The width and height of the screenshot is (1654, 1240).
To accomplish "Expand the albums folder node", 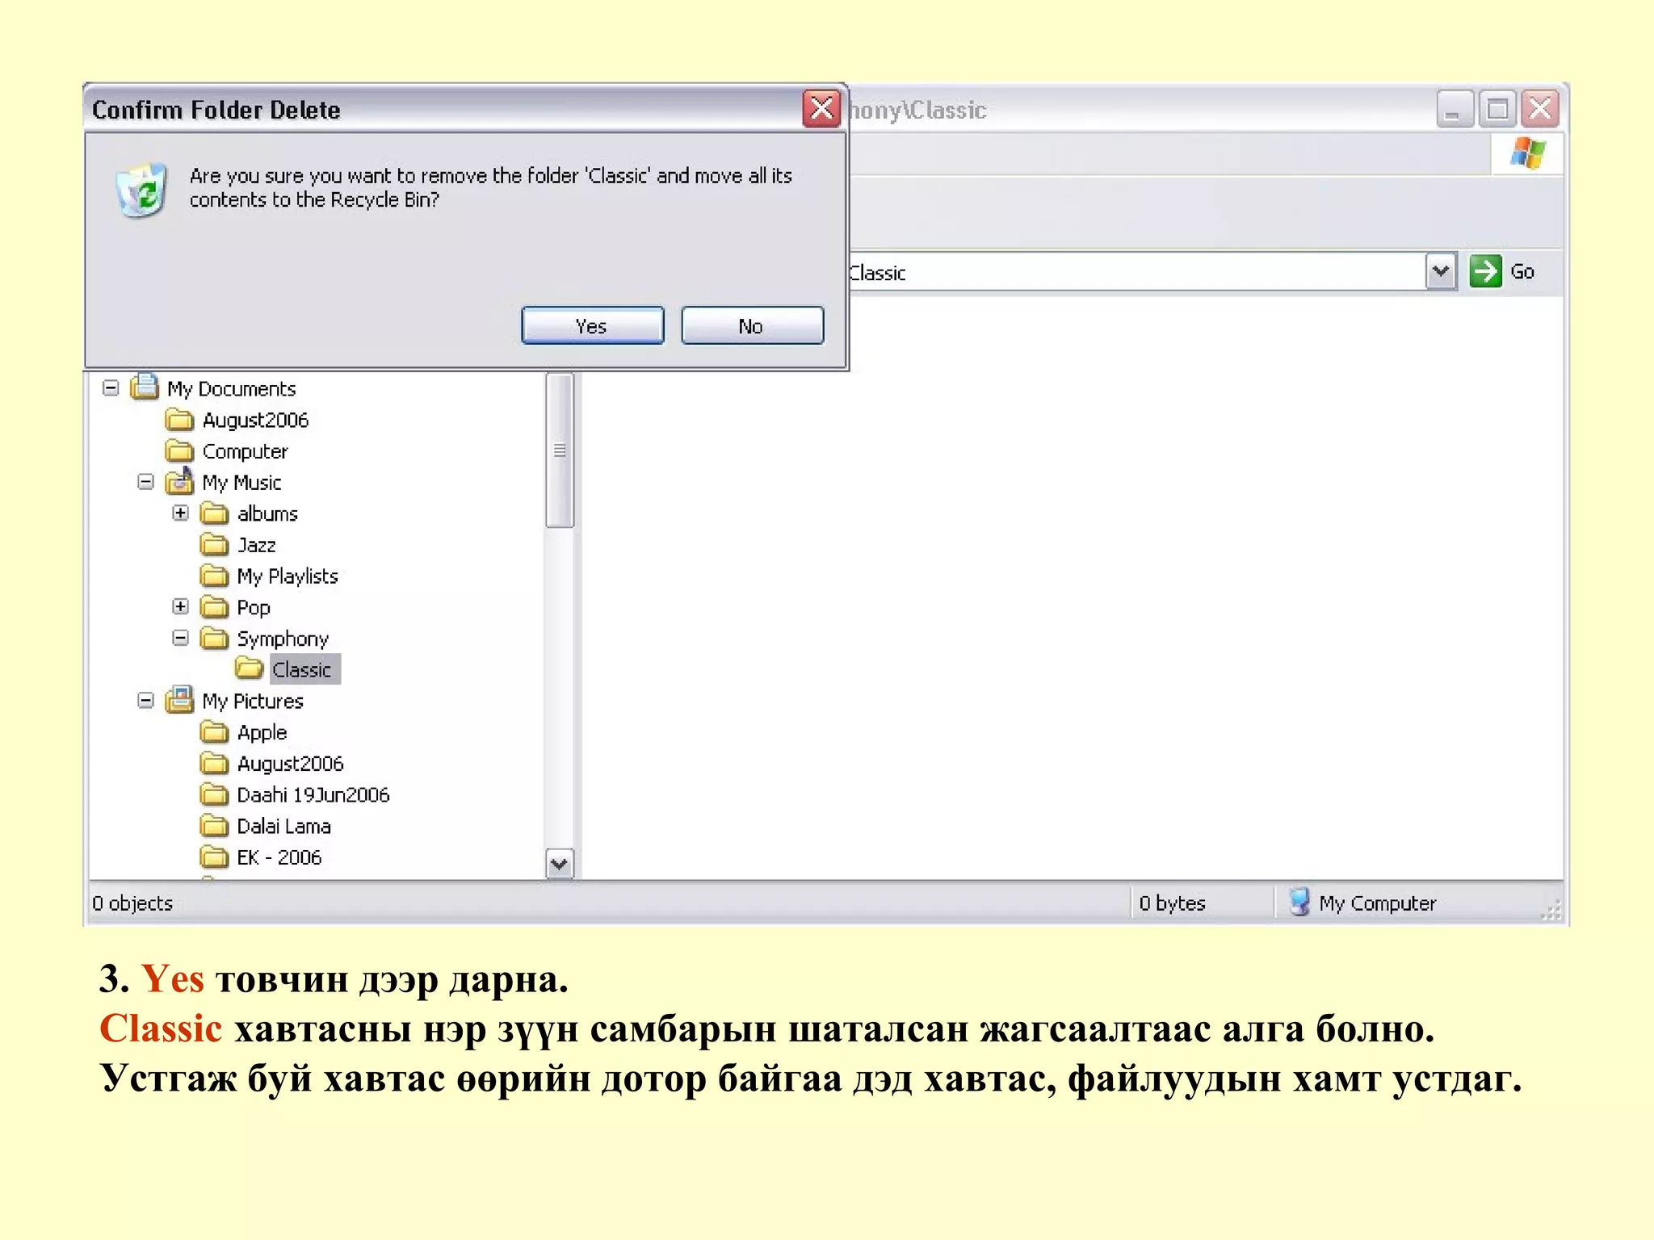I will point(181,513).
